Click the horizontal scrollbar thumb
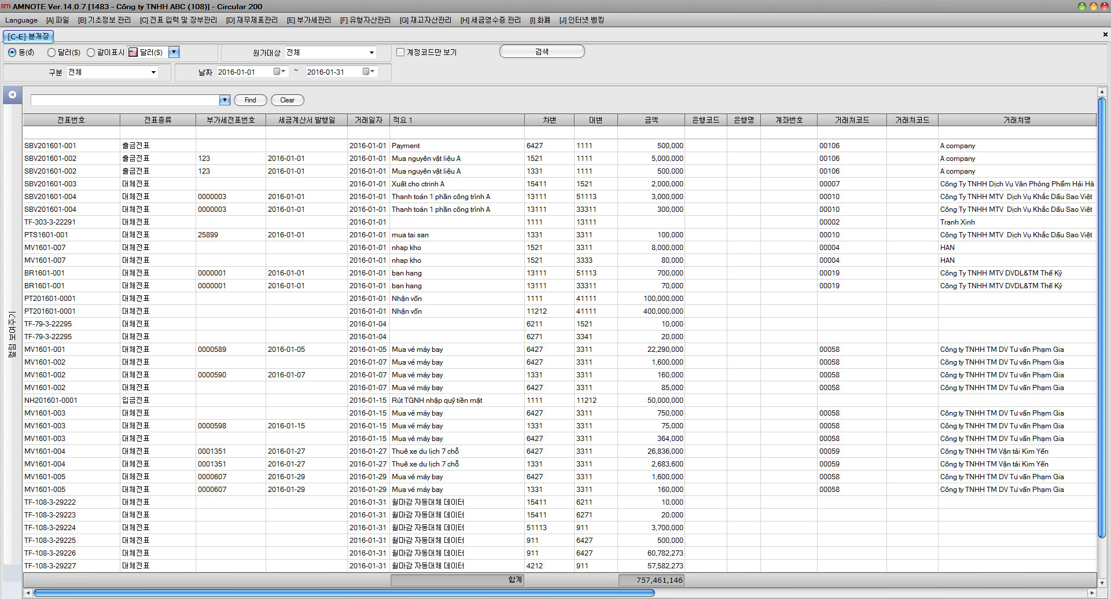This screenshot has width=1111, height=599. tap(344, 593)
